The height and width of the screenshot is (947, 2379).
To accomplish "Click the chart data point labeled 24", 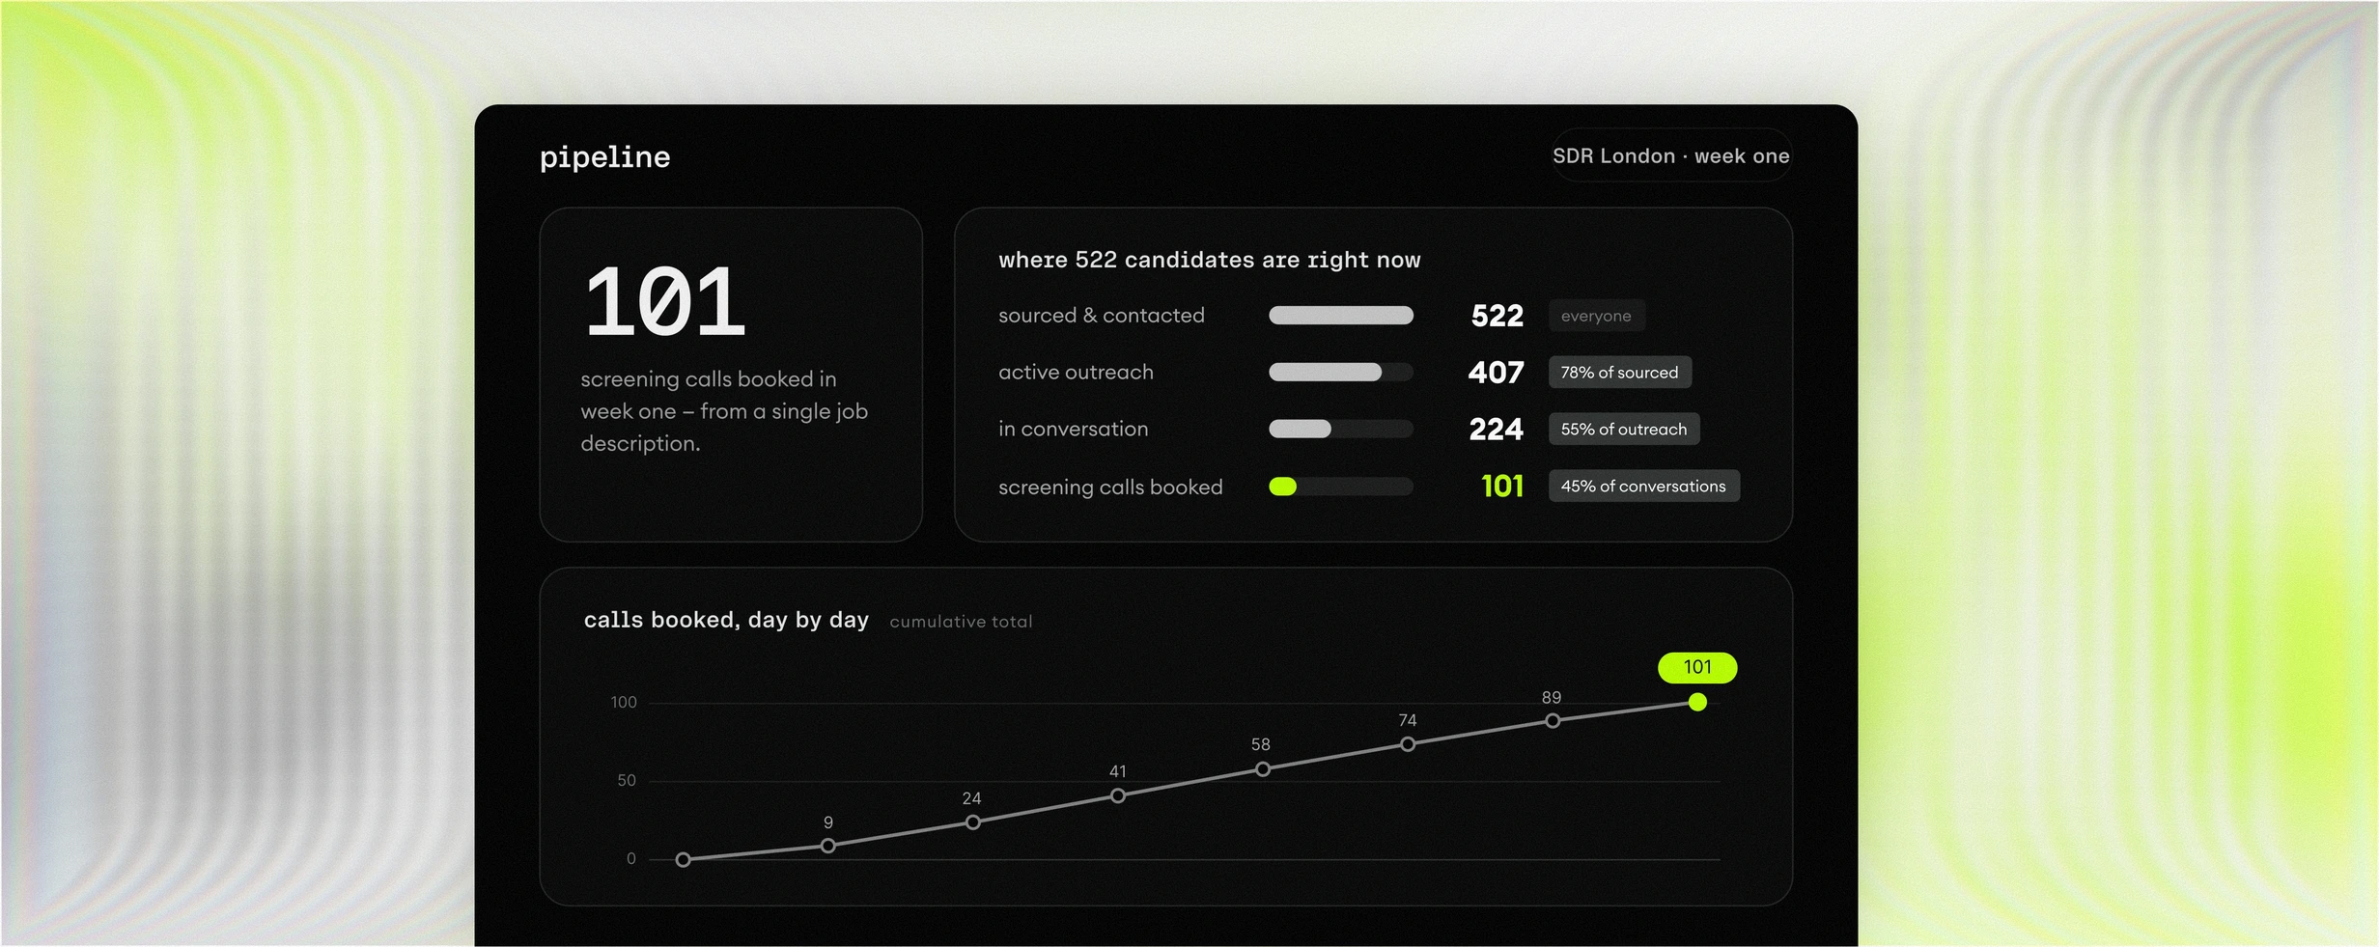I will tap(973, 822).
